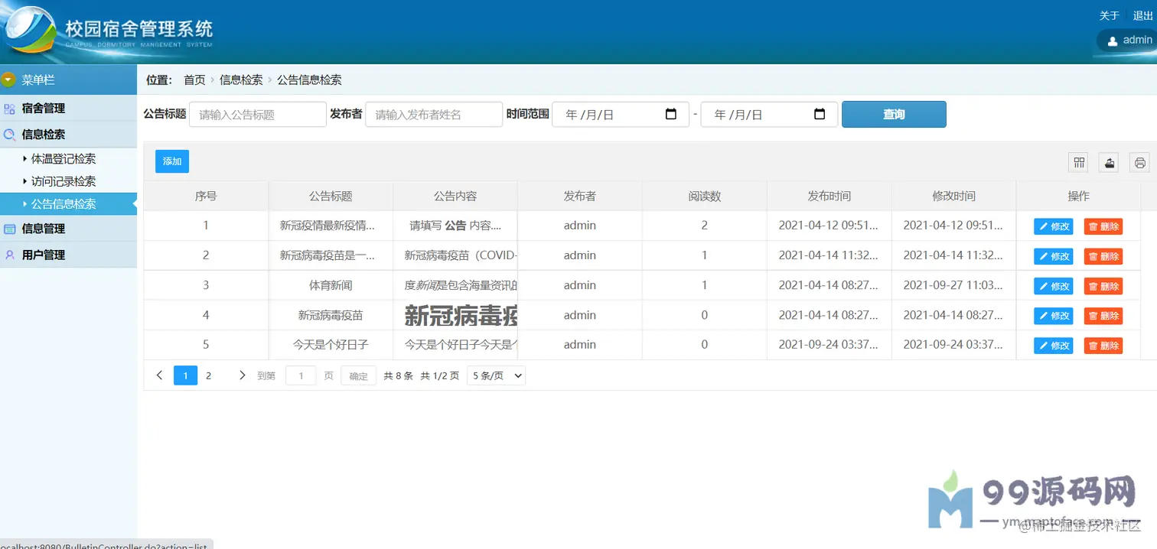This screenshot has height=549, width=1157.
Task: Click the 今天是个好日子 title cell
Action: coord(331,345)
